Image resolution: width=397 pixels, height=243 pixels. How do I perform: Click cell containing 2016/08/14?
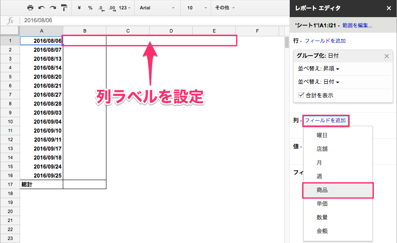[41, 68]
